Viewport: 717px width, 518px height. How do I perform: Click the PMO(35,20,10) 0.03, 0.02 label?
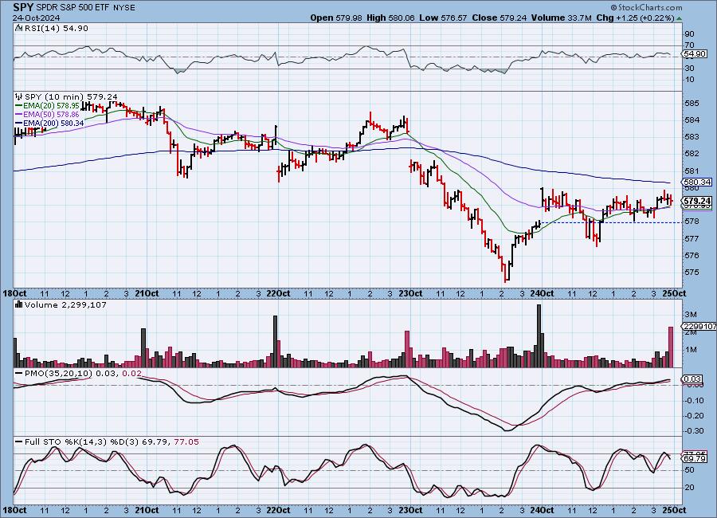pos(83,374)
